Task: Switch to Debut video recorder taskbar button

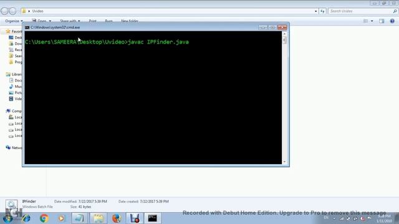Action: [135, 218]
